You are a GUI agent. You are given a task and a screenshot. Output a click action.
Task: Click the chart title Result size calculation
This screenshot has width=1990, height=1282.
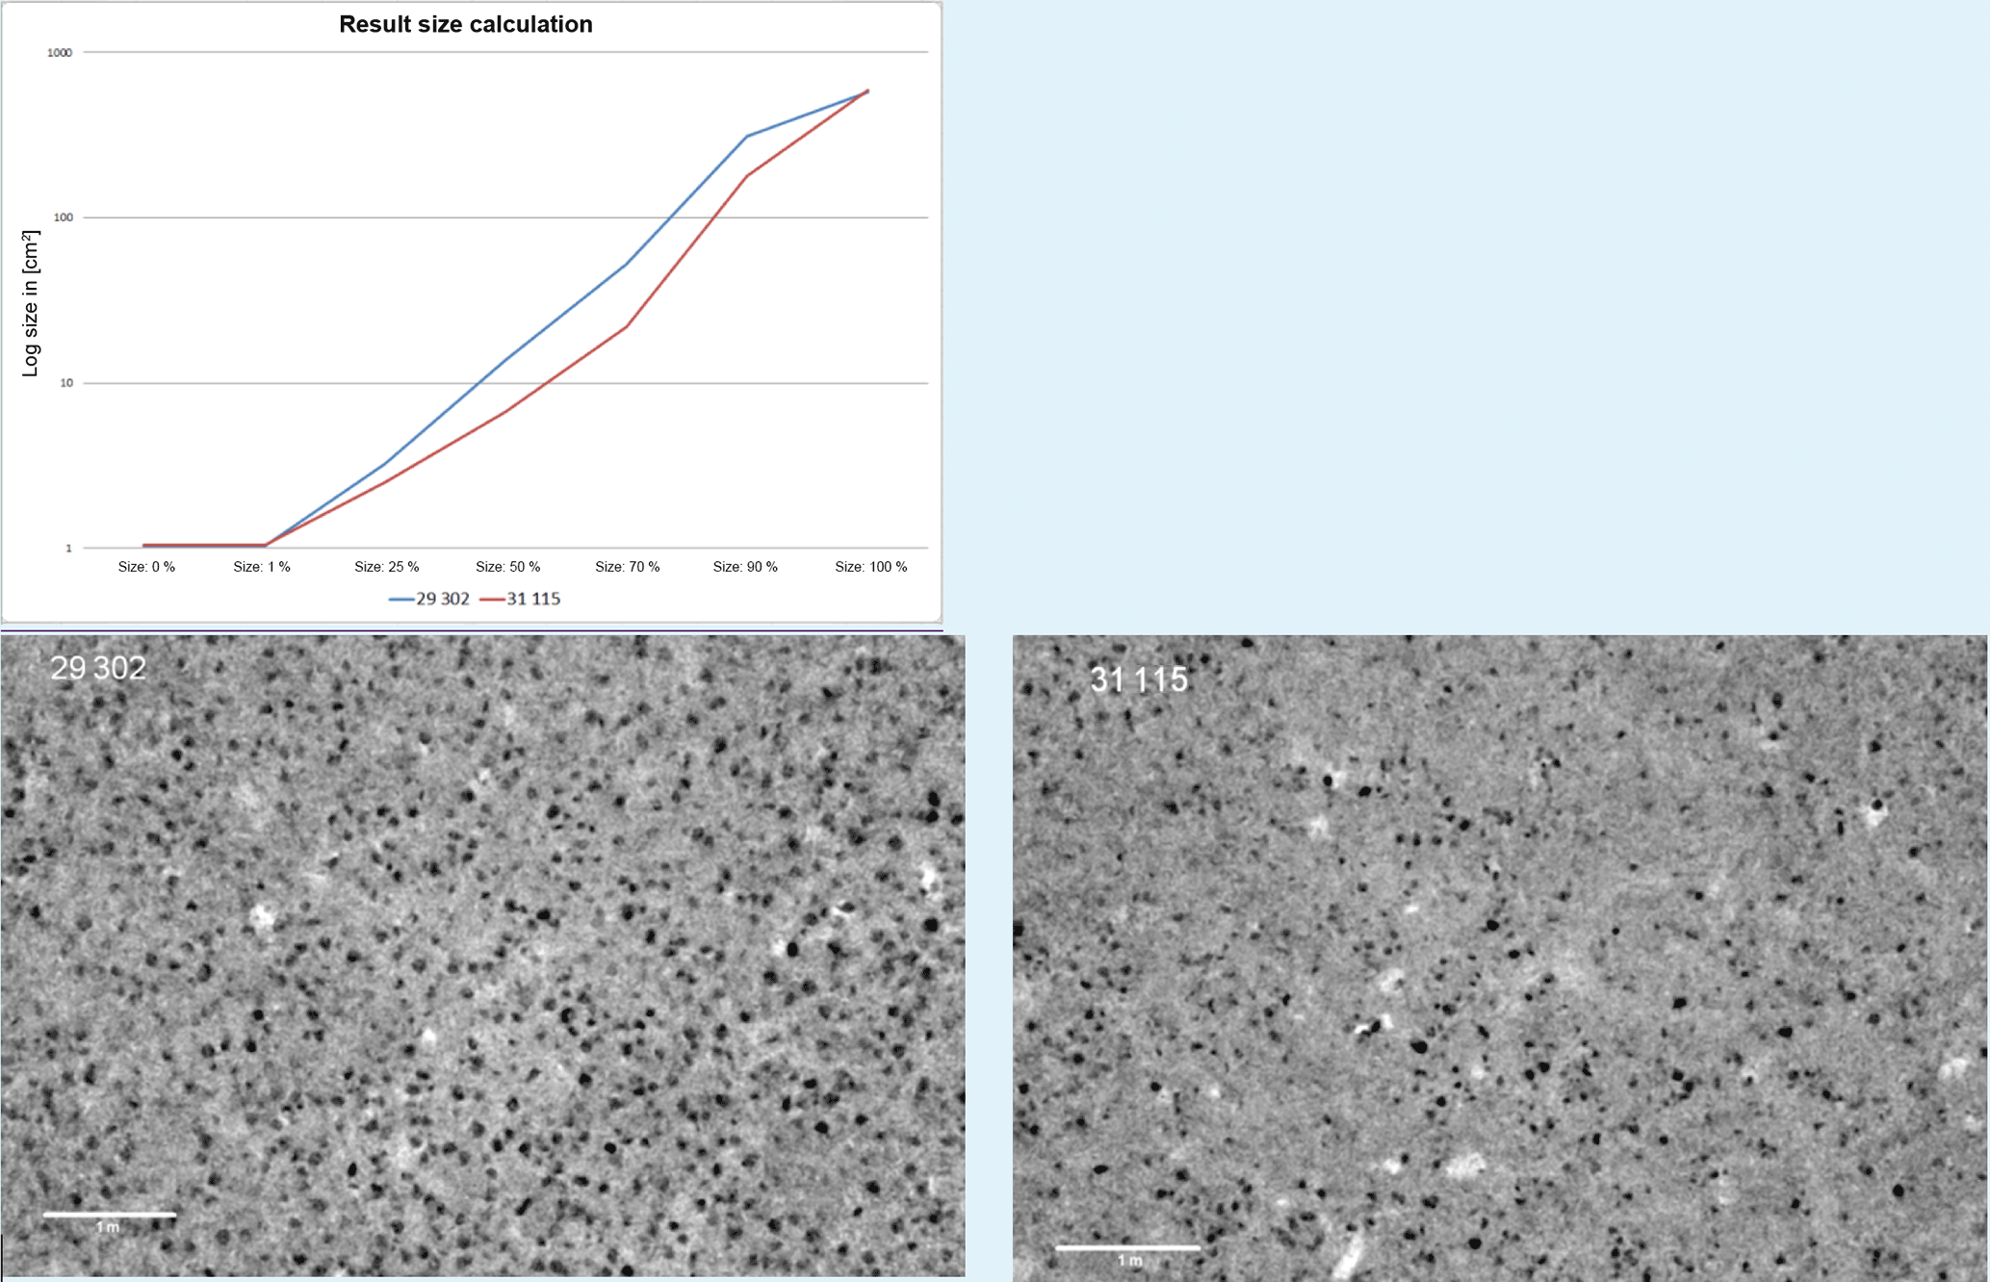pos(465,25)
